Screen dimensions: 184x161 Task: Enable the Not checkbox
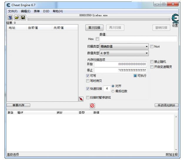click(152, 47)
